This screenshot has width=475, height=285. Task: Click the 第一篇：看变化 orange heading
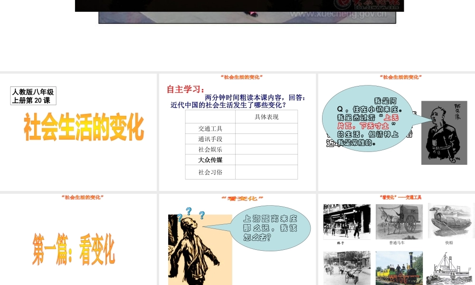click(74, 249)
